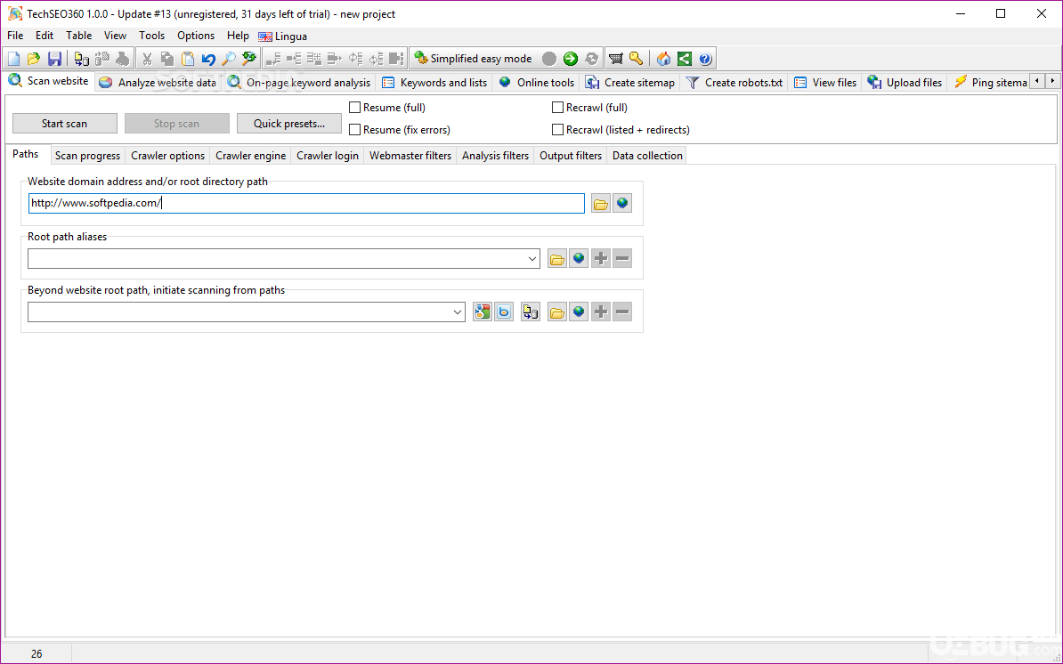The height and width of the screenshot is (664, 1063).
Task: Open the Keywords and lists tab
Action: pos(434,83)
